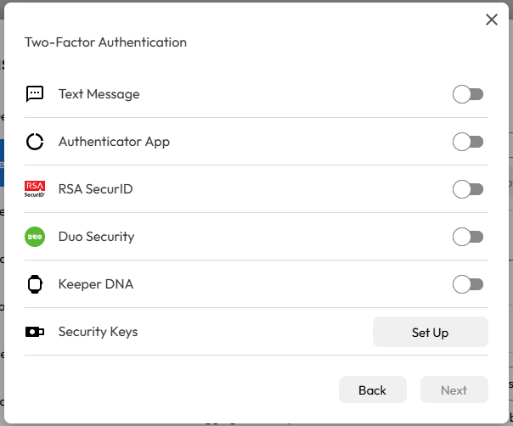
Task: Click the Keeper DNA smartwatch icon
Action: point(35,284)
